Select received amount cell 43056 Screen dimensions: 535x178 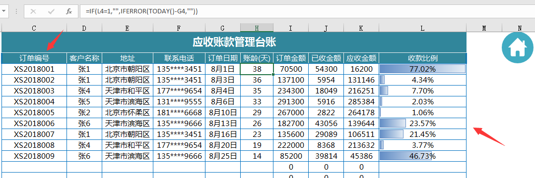pyautogui.click(x=326, y=123)
